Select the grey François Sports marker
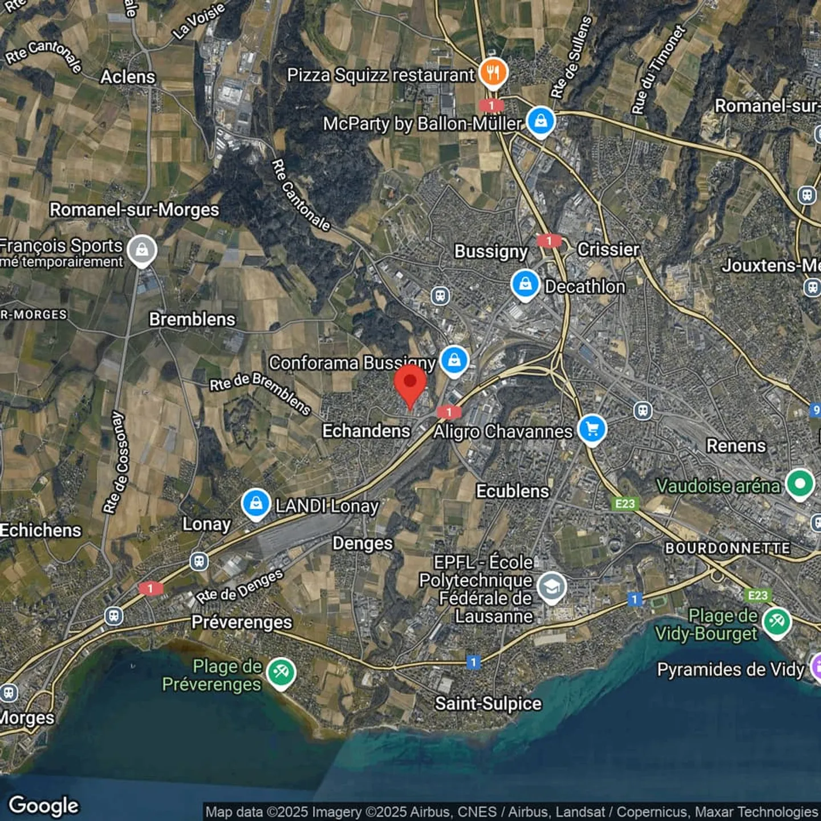Screen dimensions: 821x821 click(142, 250)
